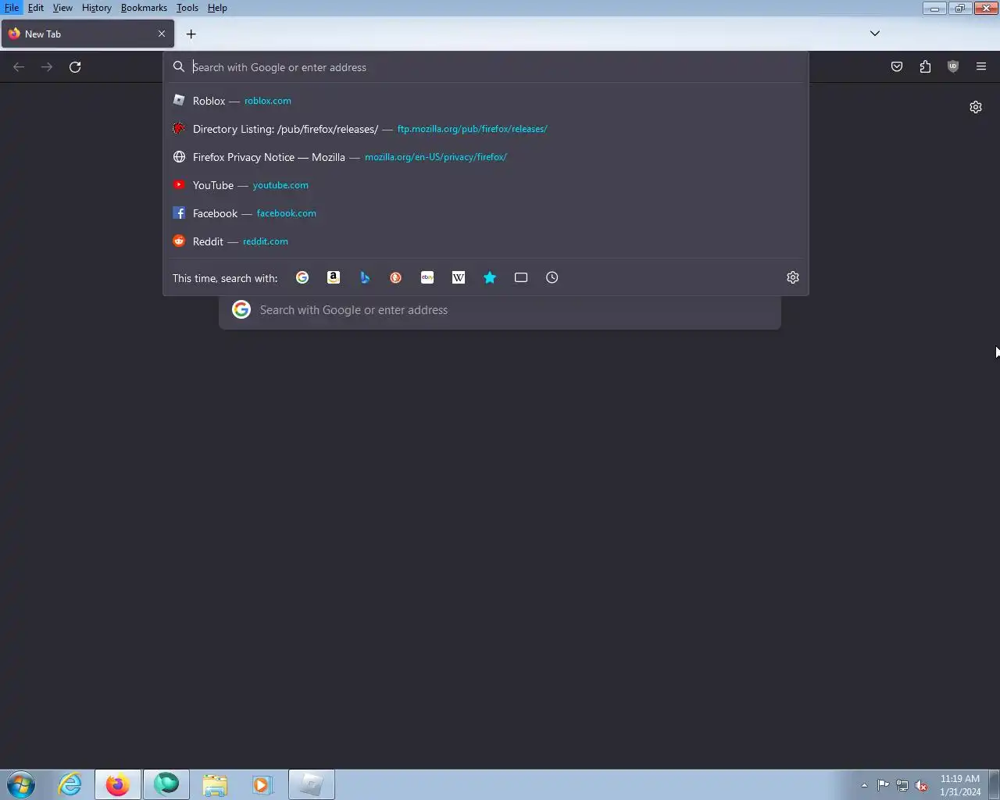1000x800 pixels.
Task: Open the Firefox hamburger application menu
Action: (x=981, y=66)
